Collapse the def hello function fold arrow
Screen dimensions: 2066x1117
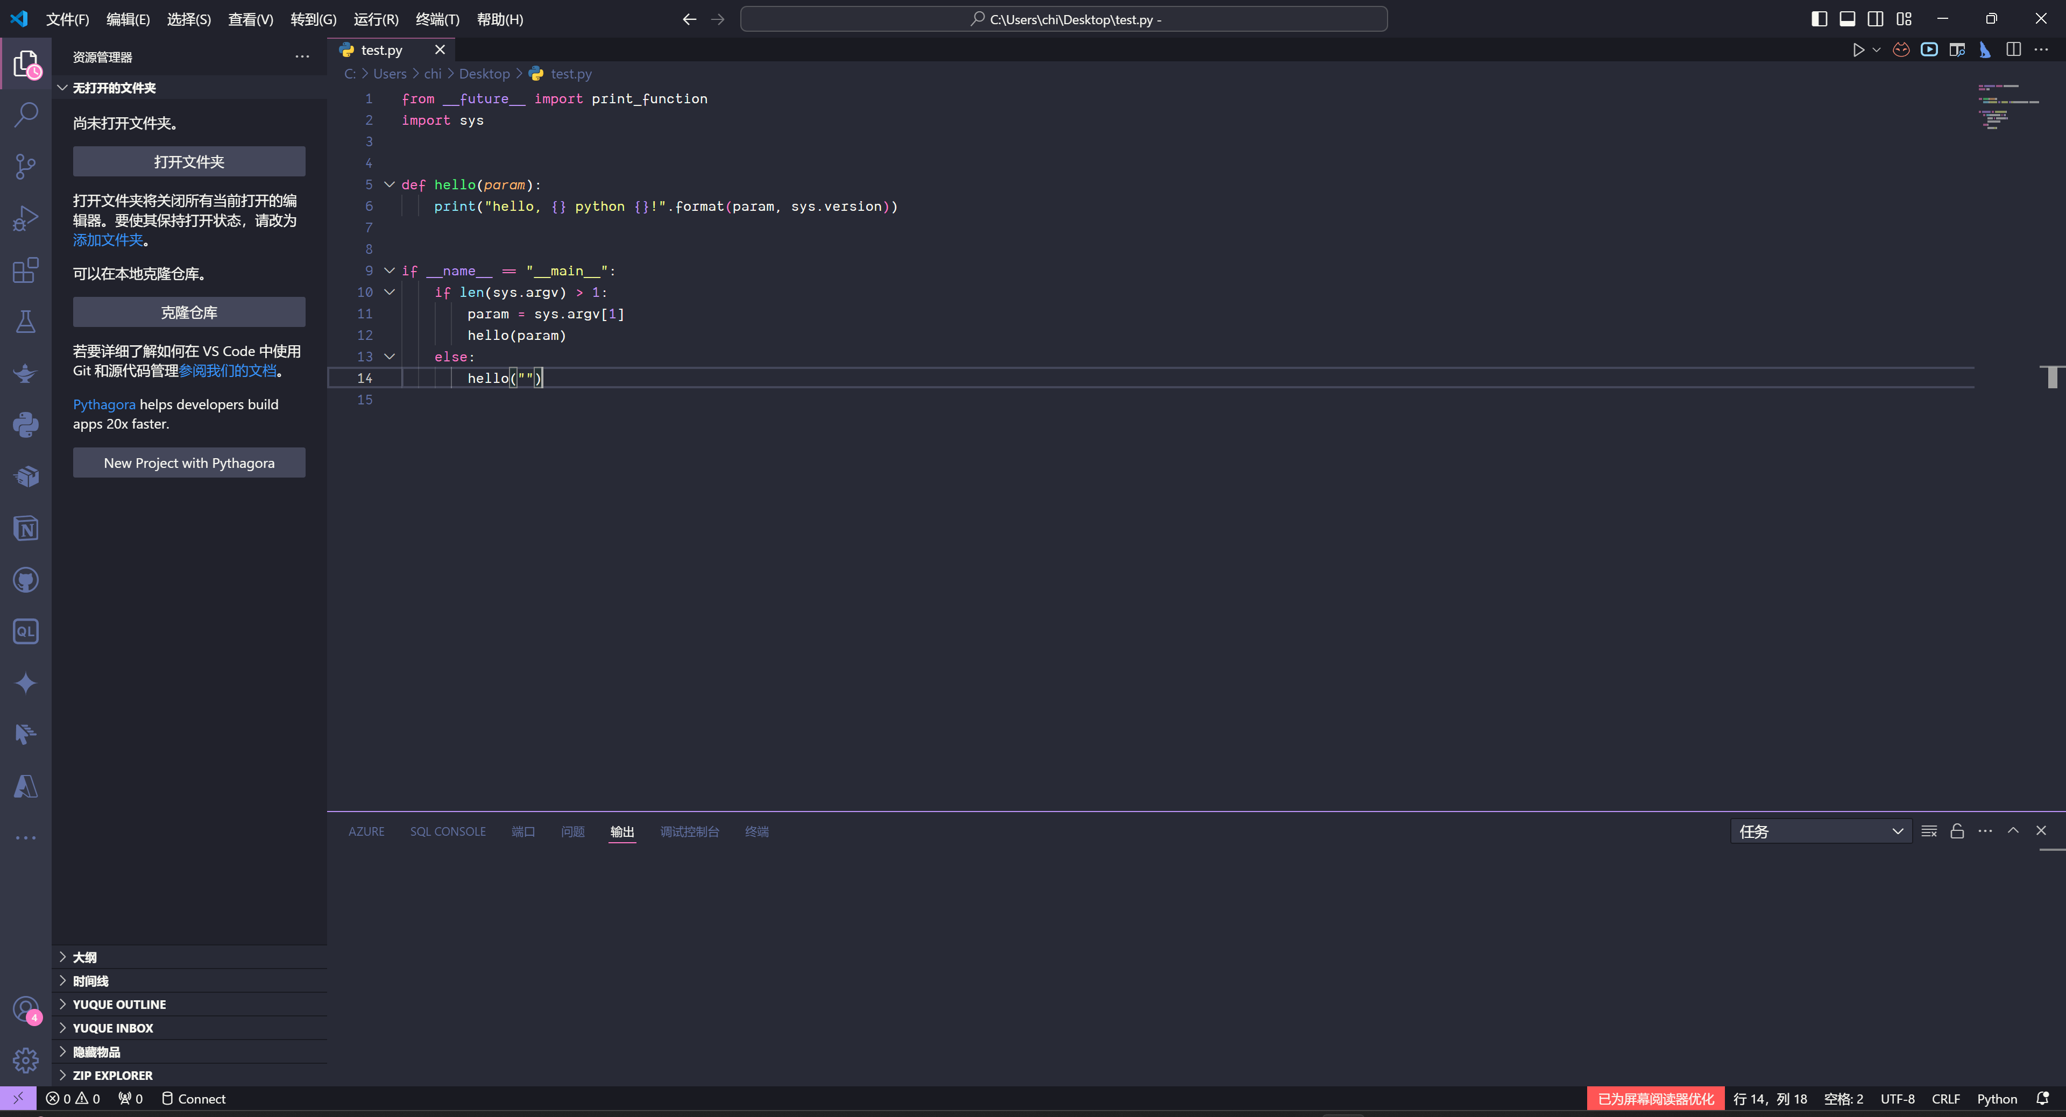[390, 184]
